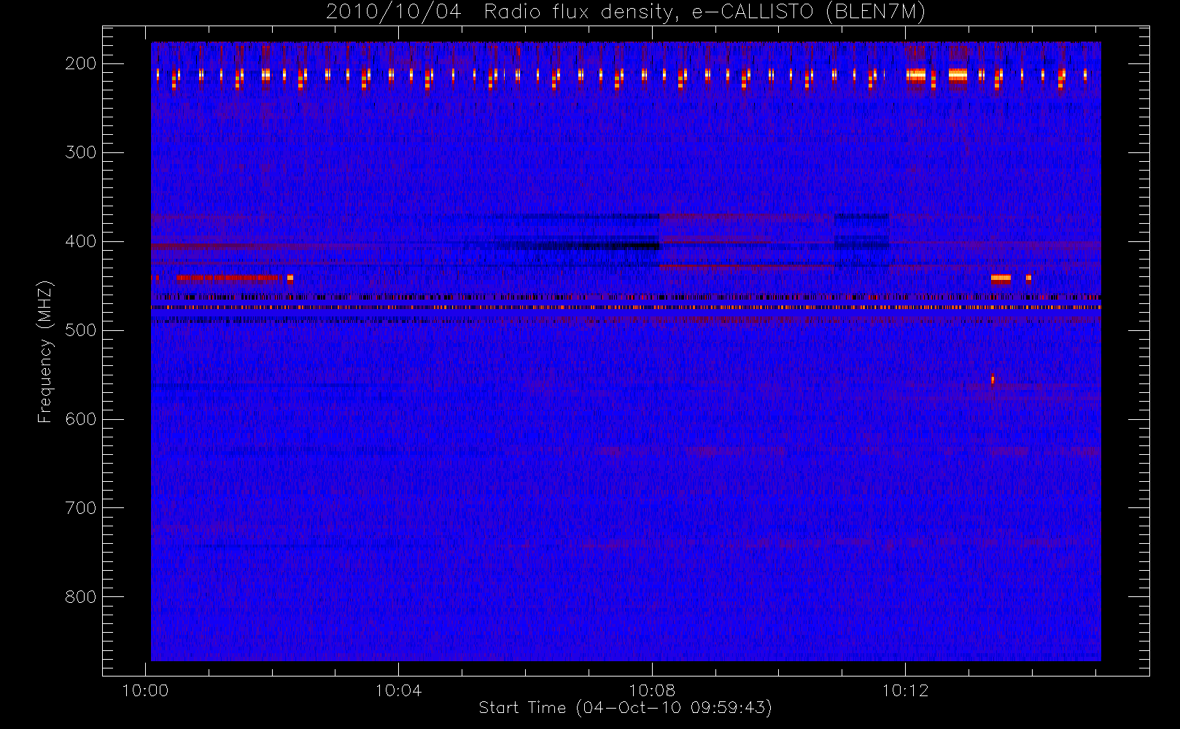Click the 700 frequency tick label
Image resolution: width=1180 pixels, height=729 pixels.
(x=81, y=508)
